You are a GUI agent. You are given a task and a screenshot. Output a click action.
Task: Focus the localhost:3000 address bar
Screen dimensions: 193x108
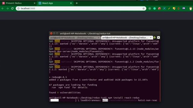[81, 8]
